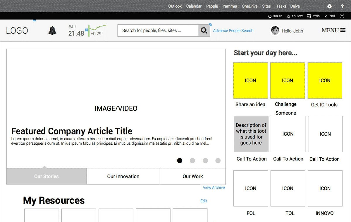
Task: Open the settings gear icon
Action: [329, 6]
